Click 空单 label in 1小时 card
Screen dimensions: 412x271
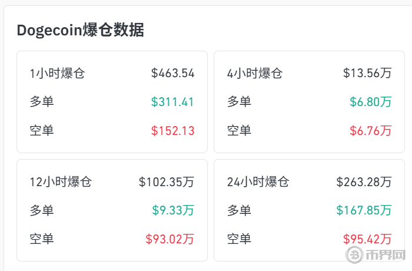tap(42, 131)
